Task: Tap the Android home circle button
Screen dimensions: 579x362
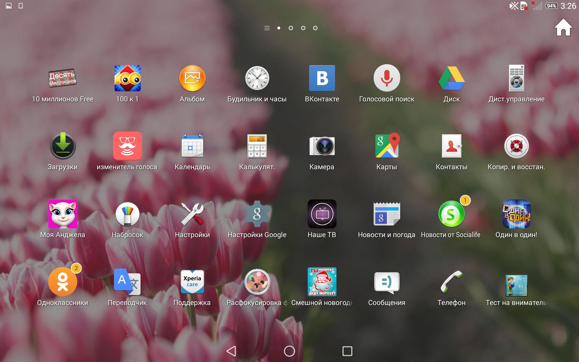Action: (x=289, y=351)
